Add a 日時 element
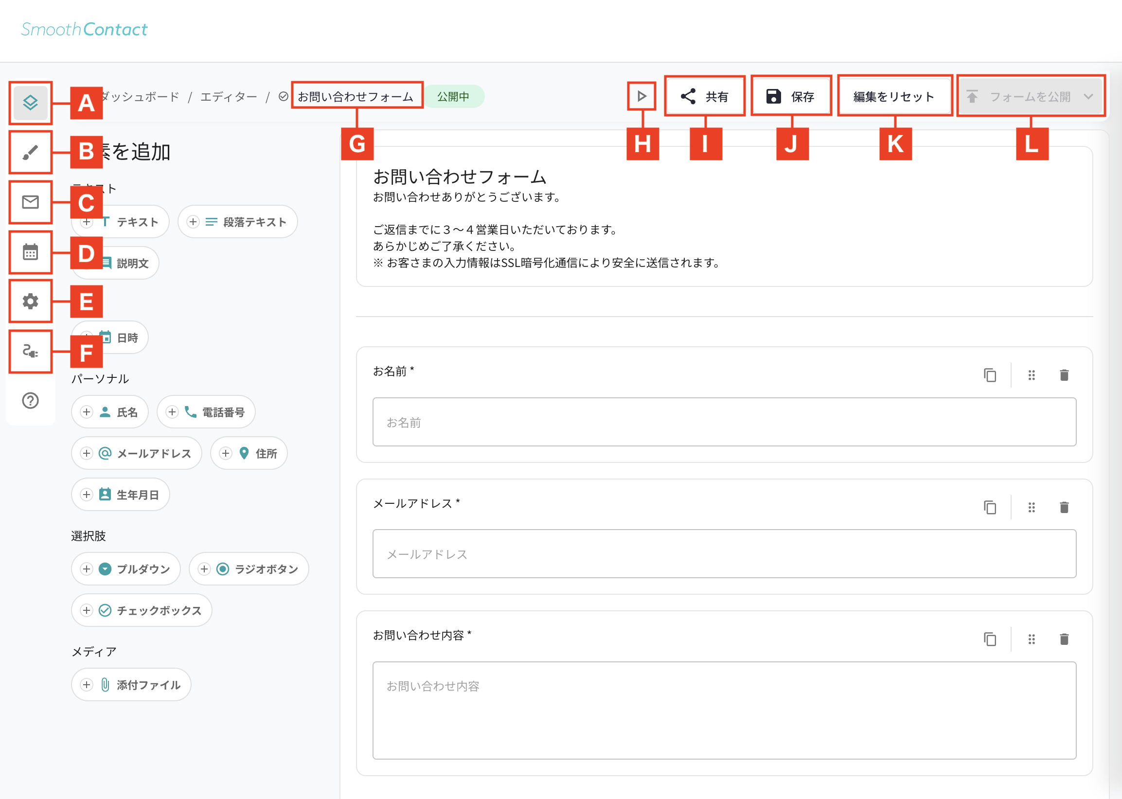Screen dimensions: 1122x799 110,337
